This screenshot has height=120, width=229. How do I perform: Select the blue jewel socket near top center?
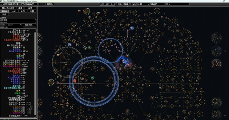pyautogui.click(x=132, y=28)
